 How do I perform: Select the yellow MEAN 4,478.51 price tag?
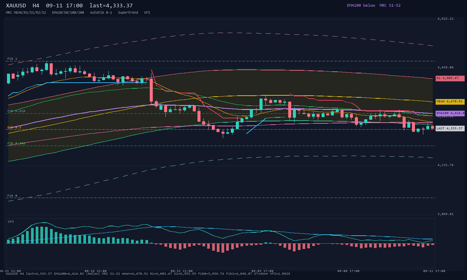pyautogui.click(x=450, y=102)
